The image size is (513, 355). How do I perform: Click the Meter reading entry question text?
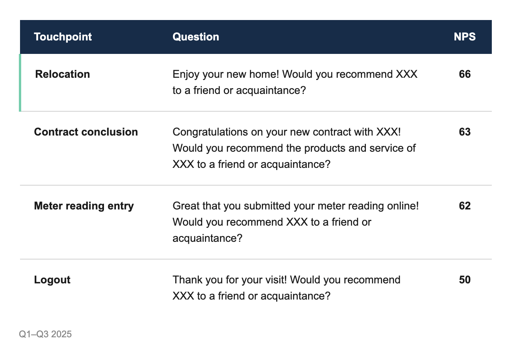295,222
